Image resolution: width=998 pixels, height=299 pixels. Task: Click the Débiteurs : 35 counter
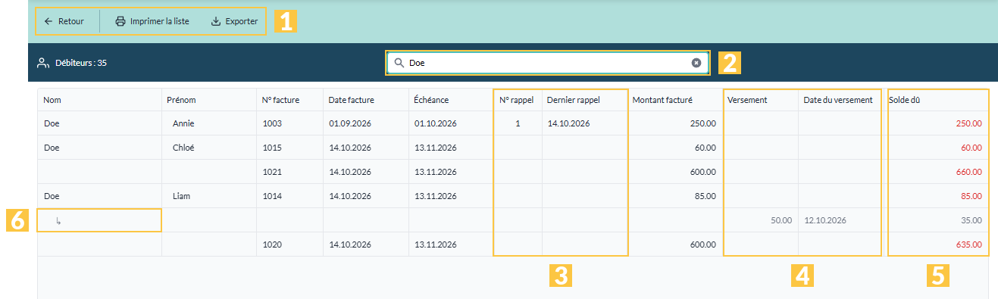(81, 63)
